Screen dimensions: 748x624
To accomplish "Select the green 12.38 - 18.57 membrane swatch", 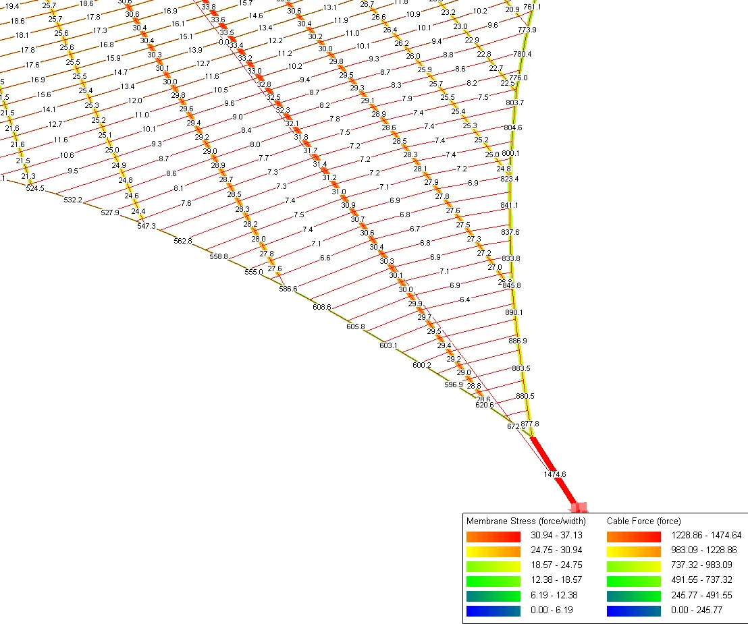I will 493,581.
